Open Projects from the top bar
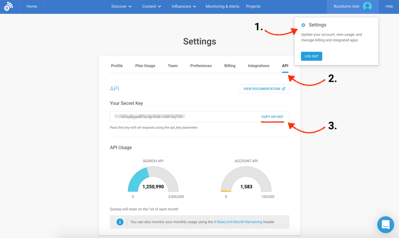Screen dimensions: 399x238 [253, 7]
